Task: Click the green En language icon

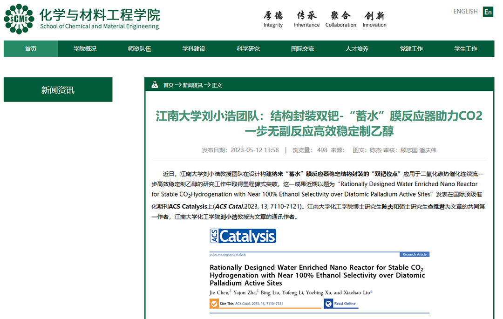Action: [x=488, y=12]
